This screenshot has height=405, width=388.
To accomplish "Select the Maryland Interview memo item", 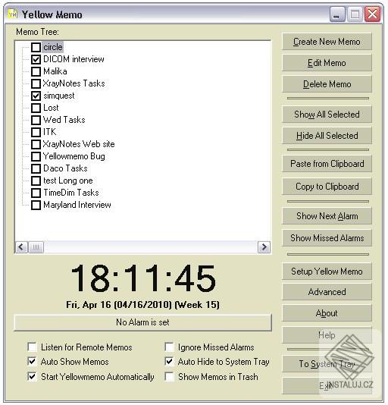I will pos(77,205).
